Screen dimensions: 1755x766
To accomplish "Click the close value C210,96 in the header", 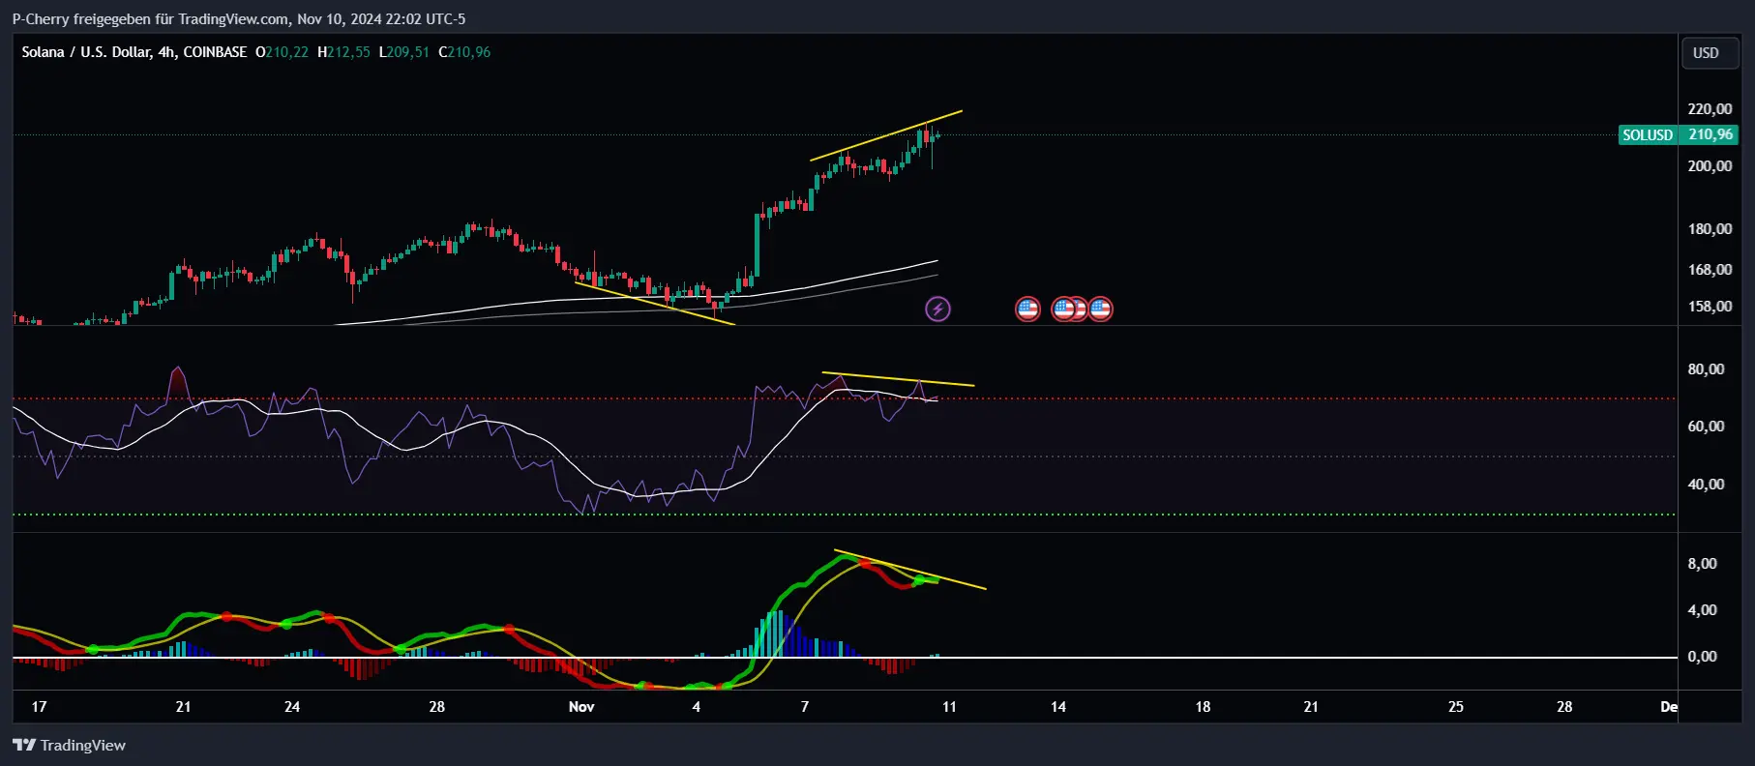I will coord(464,52).
